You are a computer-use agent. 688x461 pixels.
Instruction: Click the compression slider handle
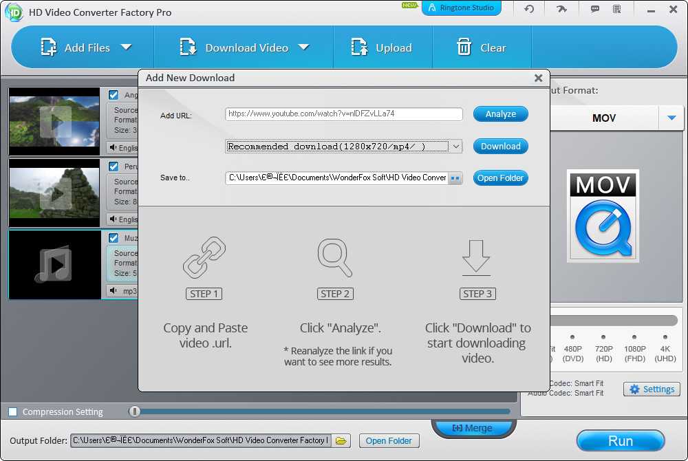coord(135,411)
